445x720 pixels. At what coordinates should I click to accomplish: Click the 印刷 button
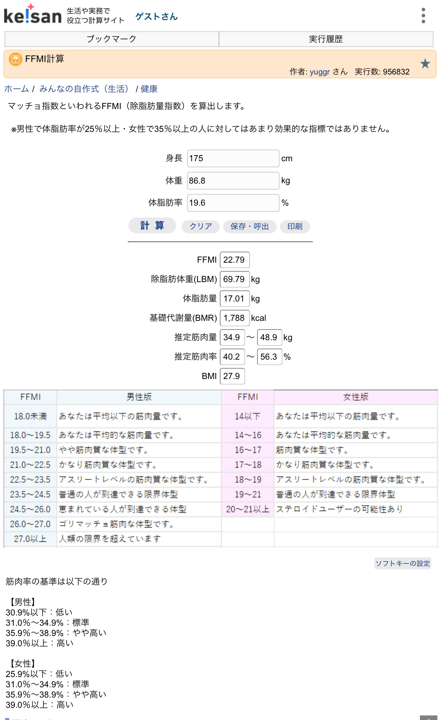pyautogui.click(x=295, y=227)
